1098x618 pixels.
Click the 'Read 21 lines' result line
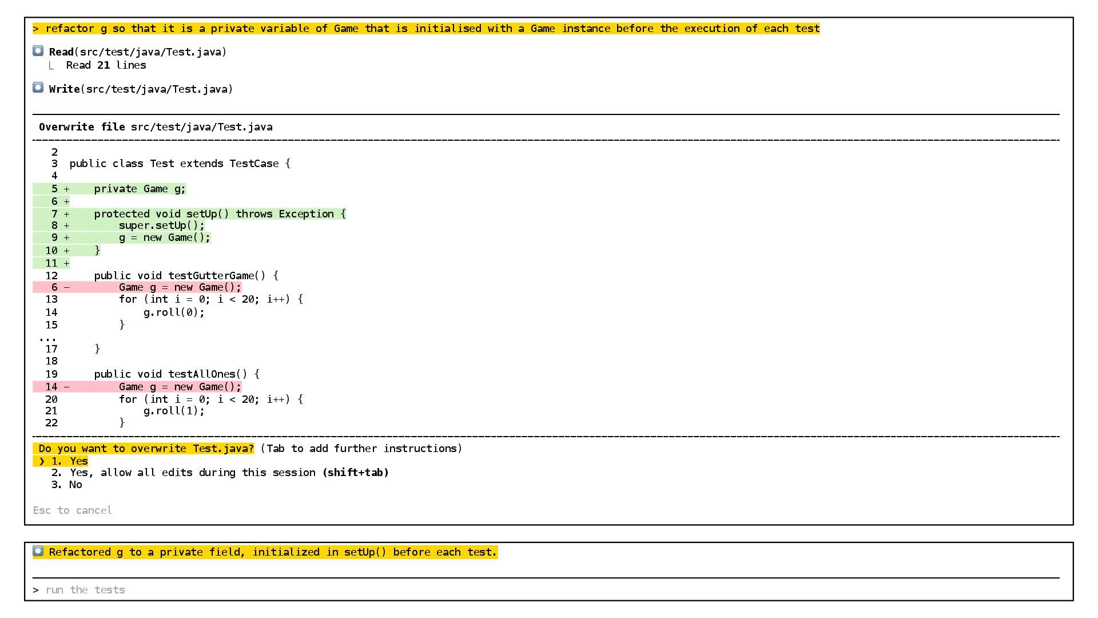tap(106, 65)
